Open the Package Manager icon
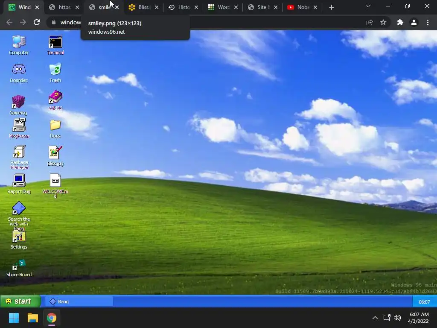Viewport: 437px width, 328px height. (x=19, y=157)
